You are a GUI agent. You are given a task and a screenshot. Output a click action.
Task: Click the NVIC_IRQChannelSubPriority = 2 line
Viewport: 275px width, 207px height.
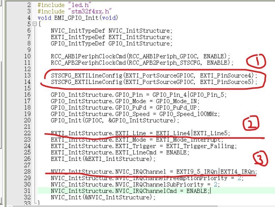click(x=135, y=184)
